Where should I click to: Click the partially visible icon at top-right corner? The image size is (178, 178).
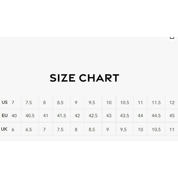(x=172, y=38)
